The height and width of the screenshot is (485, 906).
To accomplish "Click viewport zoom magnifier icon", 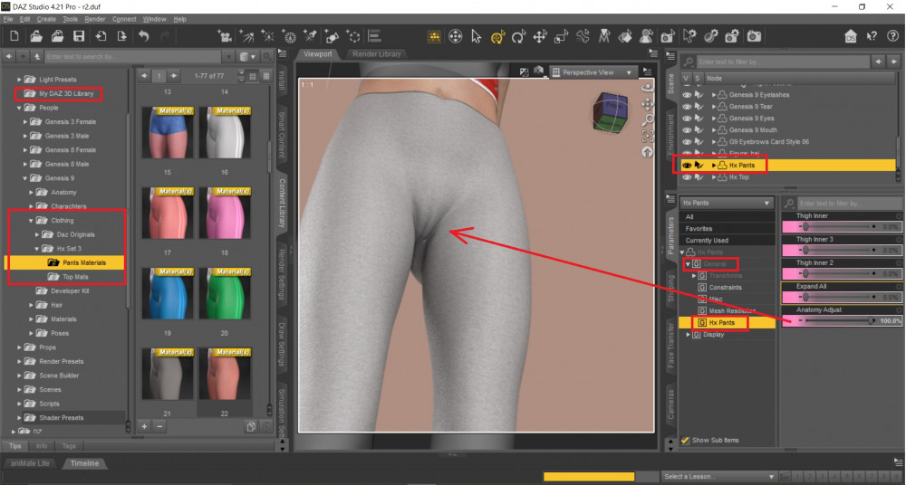I will point(648,120).
